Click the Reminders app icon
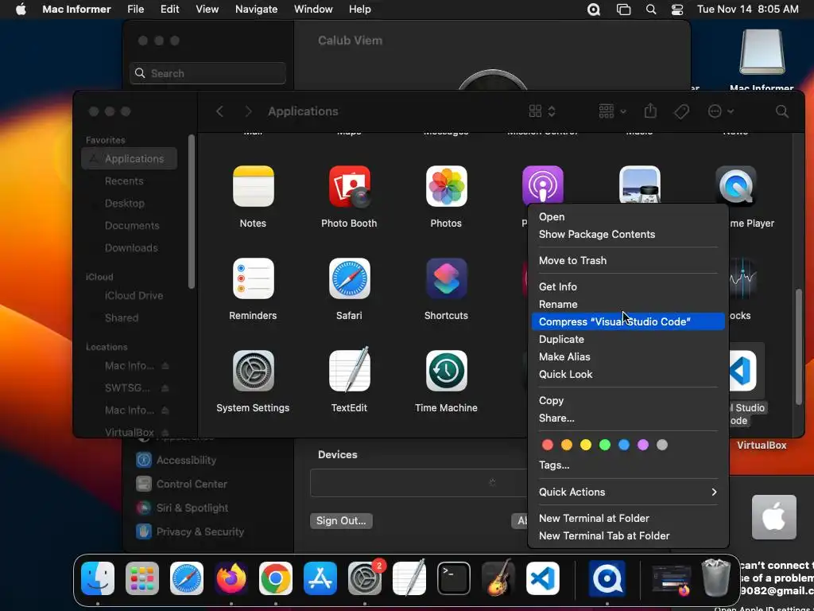Screen dimensions: 814x611 pyautogui.click(x=253, y=278)
